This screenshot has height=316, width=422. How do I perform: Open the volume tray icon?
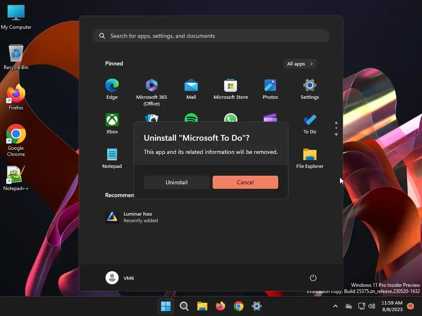372,306
